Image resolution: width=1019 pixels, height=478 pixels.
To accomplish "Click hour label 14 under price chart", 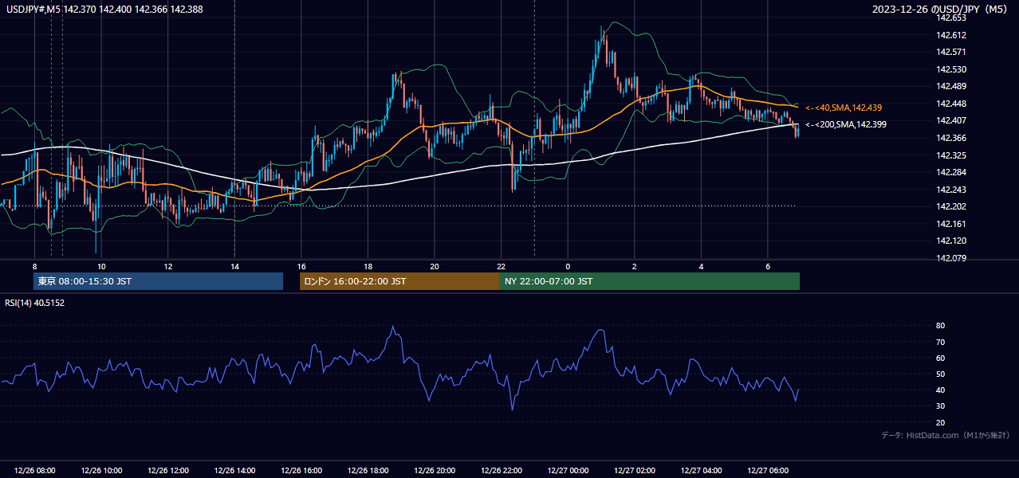I will click(x=234, y=266).
